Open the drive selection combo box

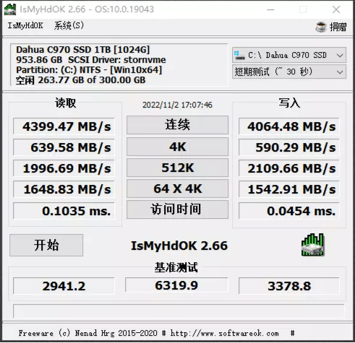pos(289,55)
